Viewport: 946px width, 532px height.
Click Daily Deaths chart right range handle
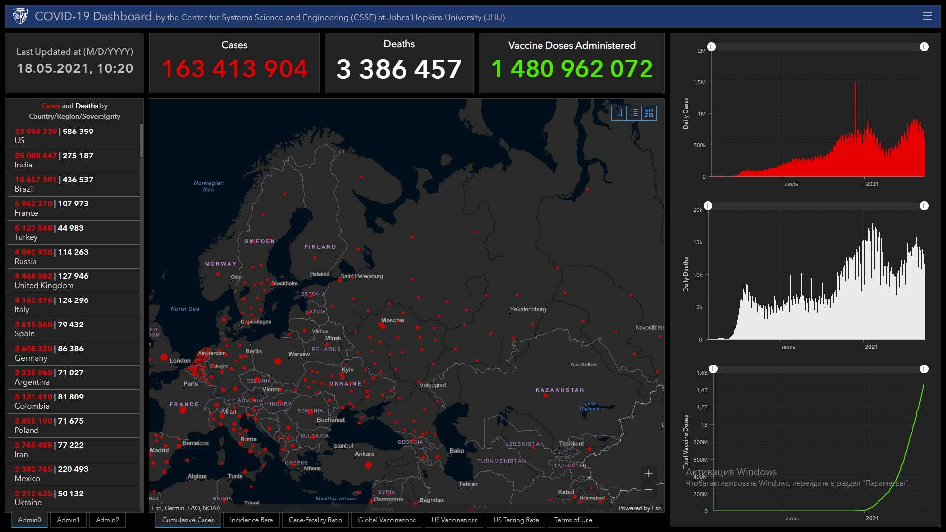[x=924, y=206]
